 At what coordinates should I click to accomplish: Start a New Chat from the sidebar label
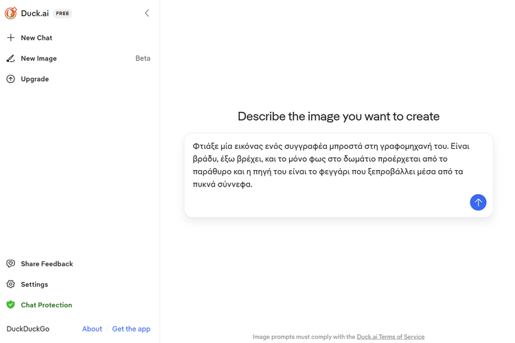(x=36, y=38)
